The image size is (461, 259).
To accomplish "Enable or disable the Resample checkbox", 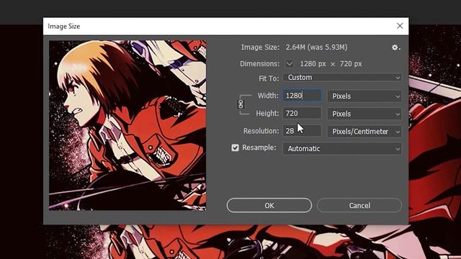I will click(235, 147).
